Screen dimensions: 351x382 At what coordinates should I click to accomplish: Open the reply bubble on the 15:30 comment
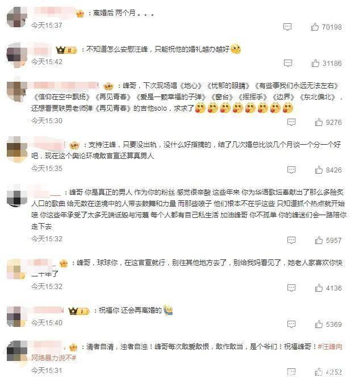click(x=291, y=122)
